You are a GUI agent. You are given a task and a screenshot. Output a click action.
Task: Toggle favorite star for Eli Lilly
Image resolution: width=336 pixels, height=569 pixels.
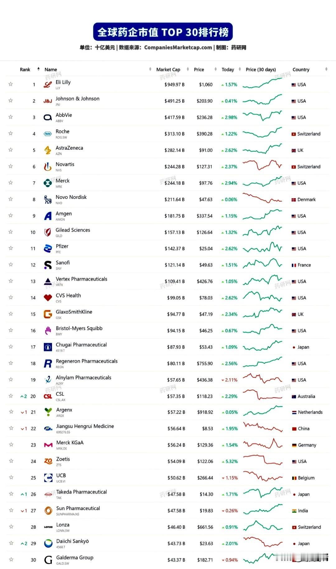(x=11, y=84)
